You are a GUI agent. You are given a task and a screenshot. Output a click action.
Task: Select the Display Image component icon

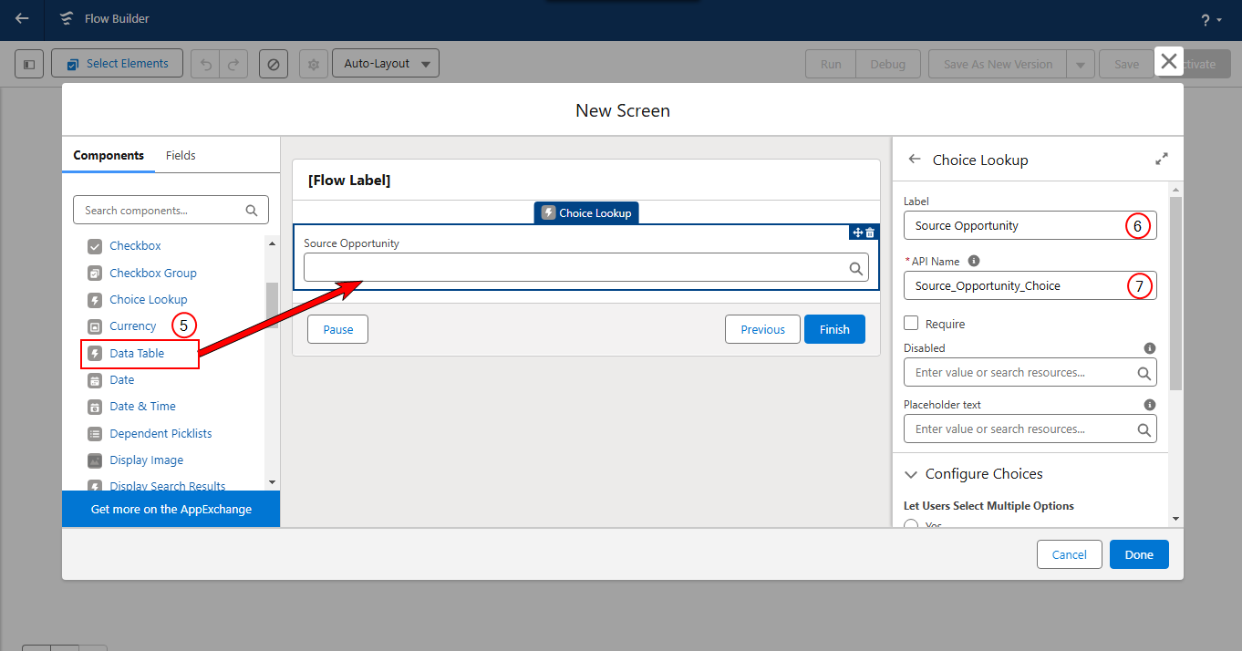95,460
